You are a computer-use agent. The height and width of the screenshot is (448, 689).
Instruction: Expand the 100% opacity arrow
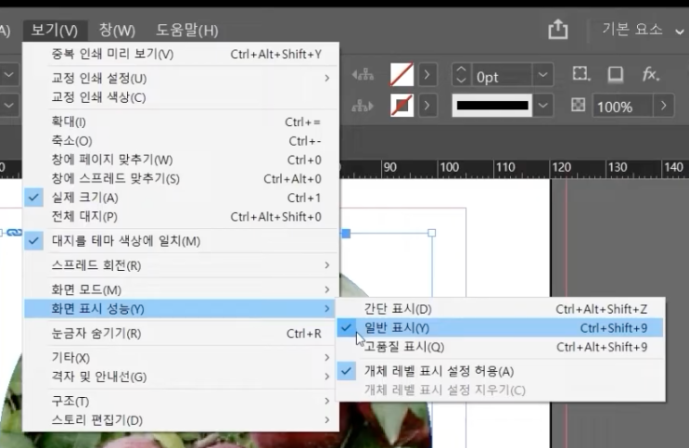tap(664, 106)
